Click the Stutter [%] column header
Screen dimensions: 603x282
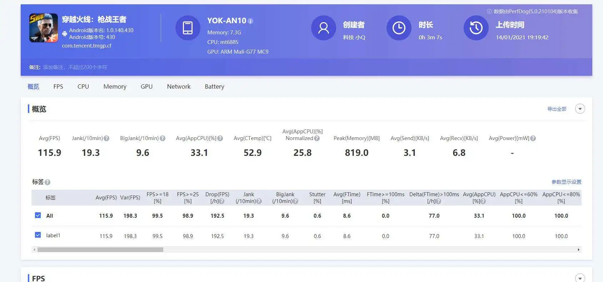317,198
